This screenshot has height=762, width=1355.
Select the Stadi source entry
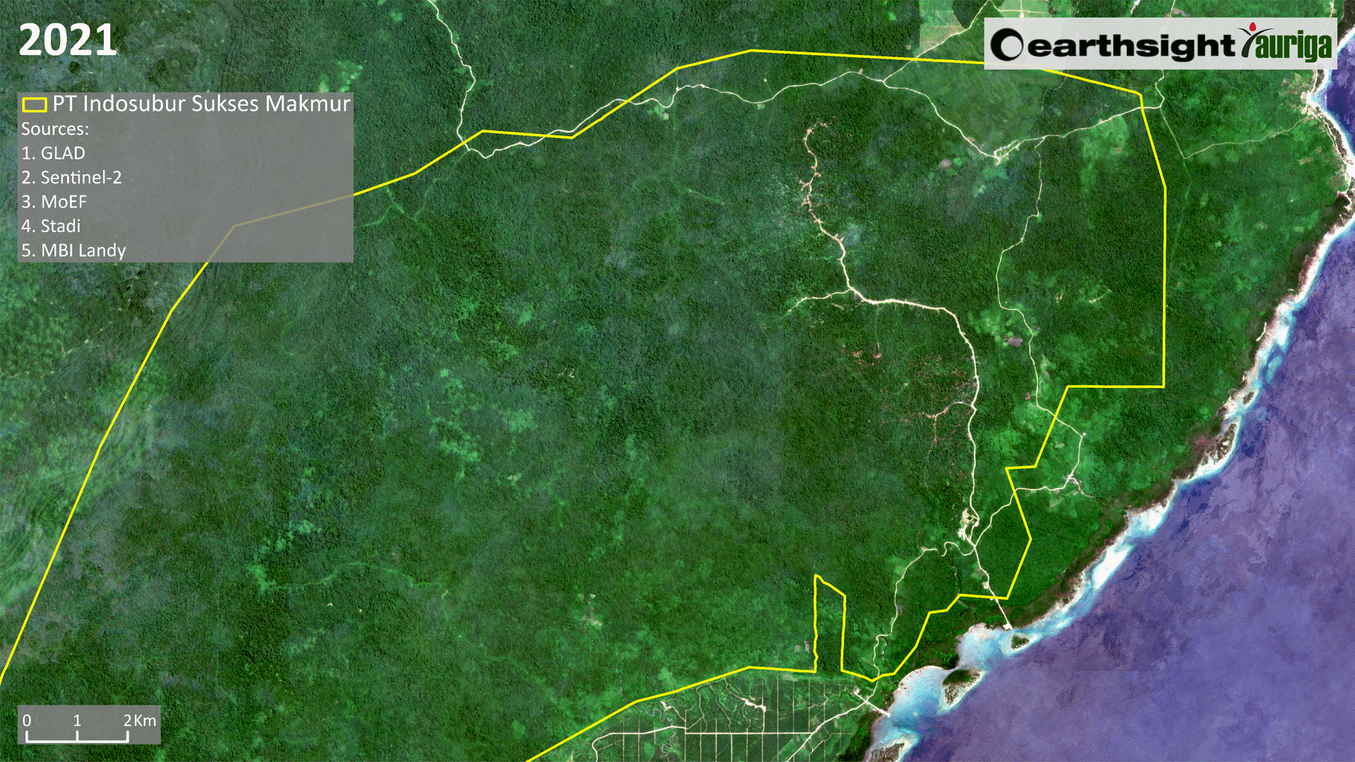[x=51, y=226]
